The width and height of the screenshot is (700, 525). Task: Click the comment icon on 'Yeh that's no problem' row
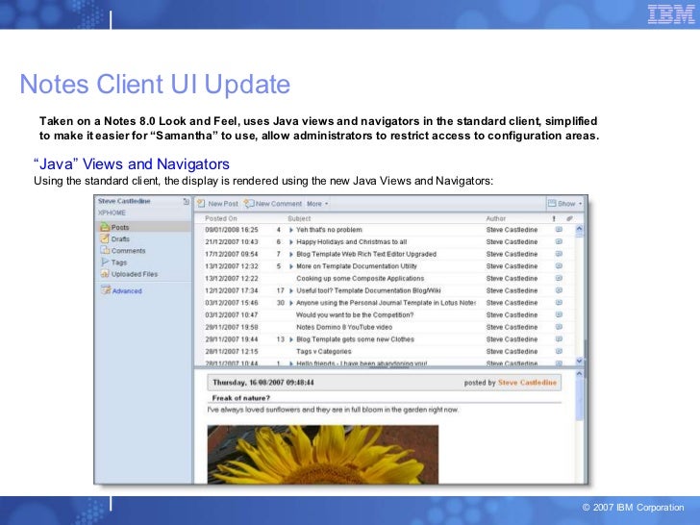click(559, 230)
